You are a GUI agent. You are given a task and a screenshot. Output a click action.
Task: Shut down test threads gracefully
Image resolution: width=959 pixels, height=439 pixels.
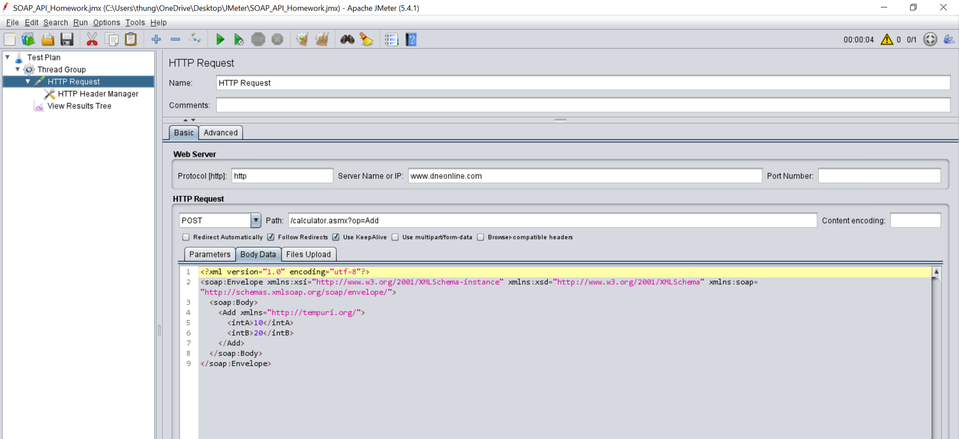277,39
